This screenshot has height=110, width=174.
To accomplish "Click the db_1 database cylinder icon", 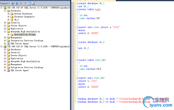I will 12,20.
